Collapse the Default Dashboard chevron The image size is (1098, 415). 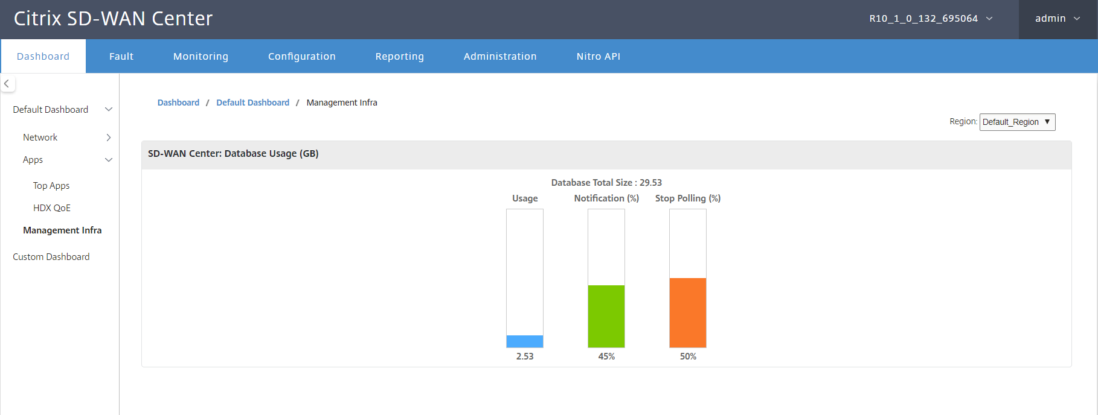coord(109,109)
